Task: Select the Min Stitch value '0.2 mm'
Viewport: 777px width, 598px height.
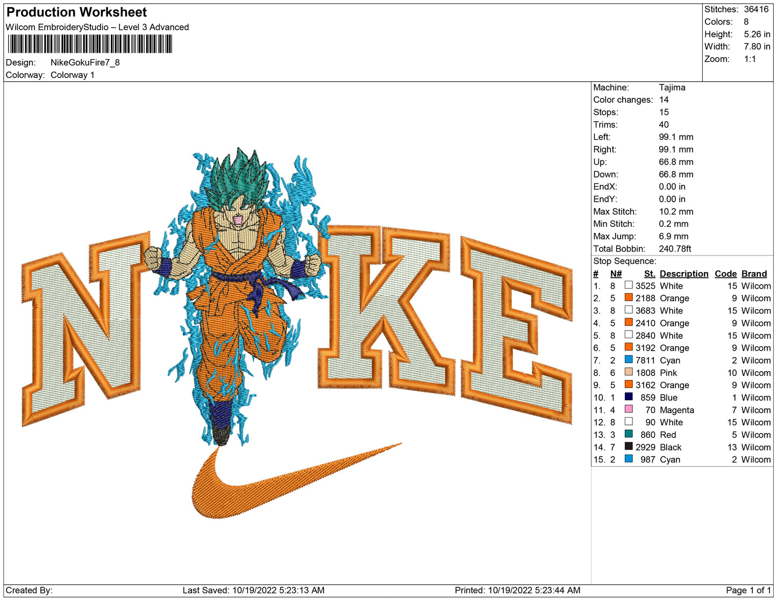Action: point(674,224)
